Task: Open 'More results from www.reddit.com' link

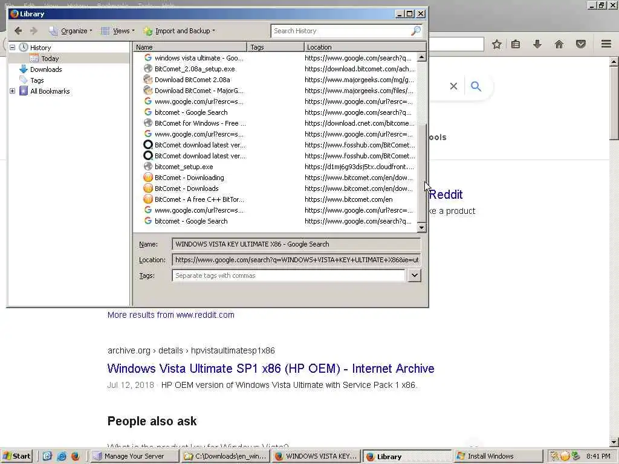Action: pos(171,315)
